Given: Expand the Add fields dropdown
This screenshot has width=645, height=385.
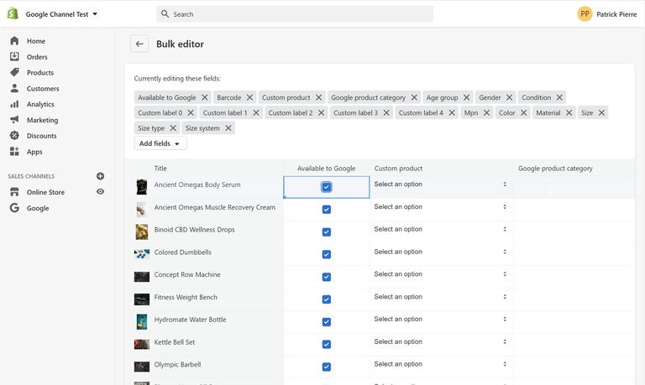Looking at the screenshot, I should (x=160, y=143).
